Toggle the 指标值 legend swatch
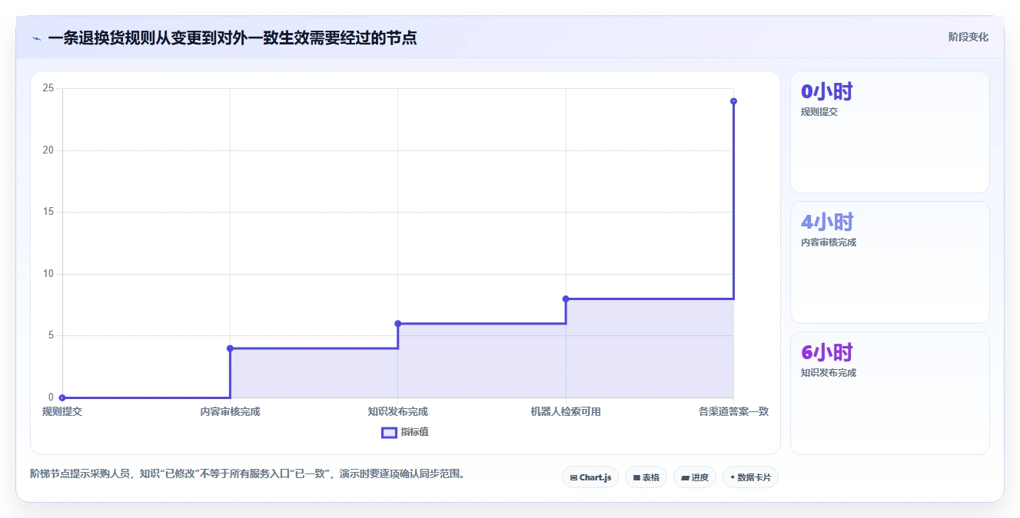The width and height of the screenshot is (1020, 518). 389,432
